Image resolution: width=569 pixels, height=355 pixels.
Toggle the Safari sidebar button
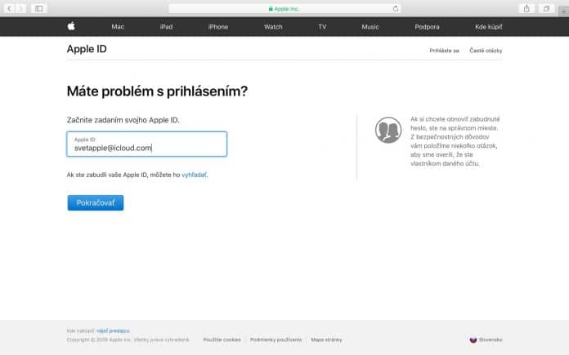(x=38, y=8)
